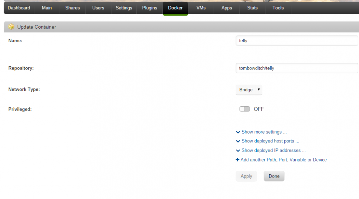Open the Dashboard tab

(19, 8)
